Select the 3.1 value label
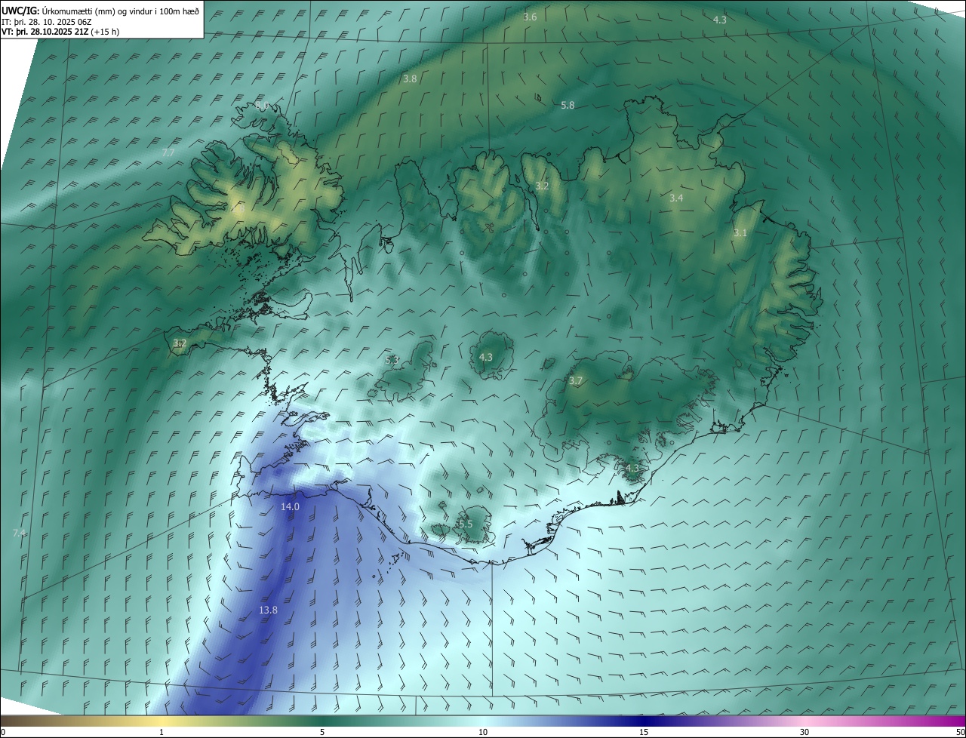Viewport: 966px width, 738px height. 740,233
